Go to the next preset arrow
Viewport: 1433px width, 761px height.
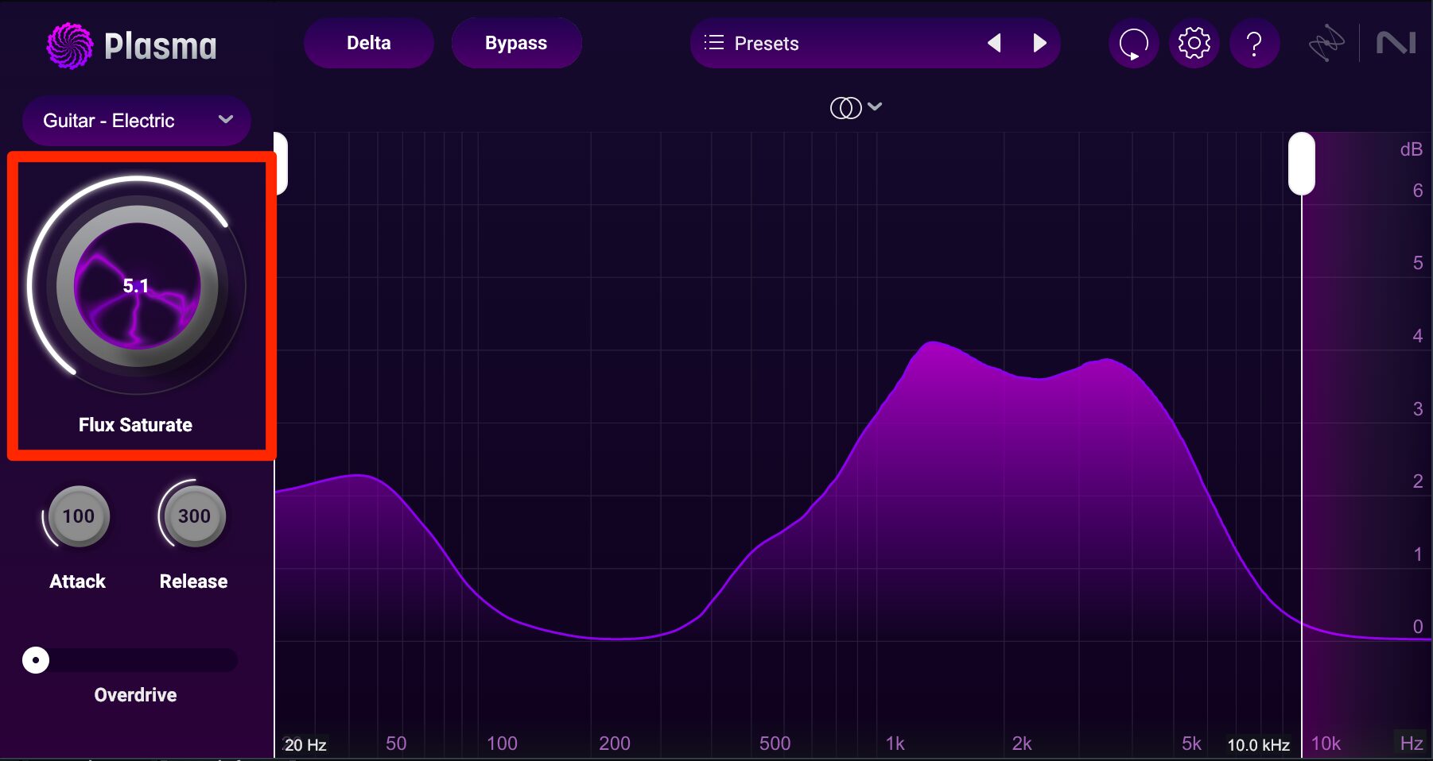point(1039,43)
